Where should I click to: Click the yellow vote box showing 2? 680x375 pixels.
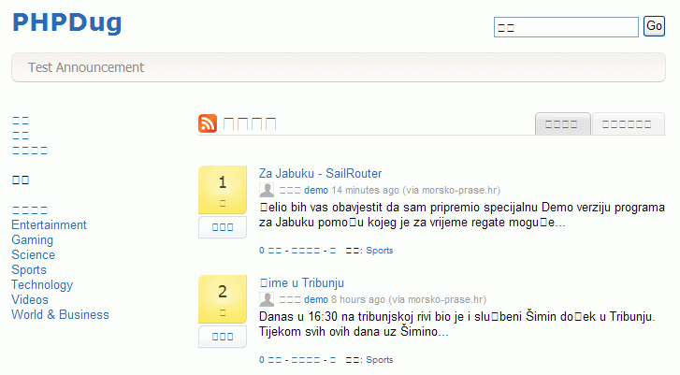tap(223, 299)
